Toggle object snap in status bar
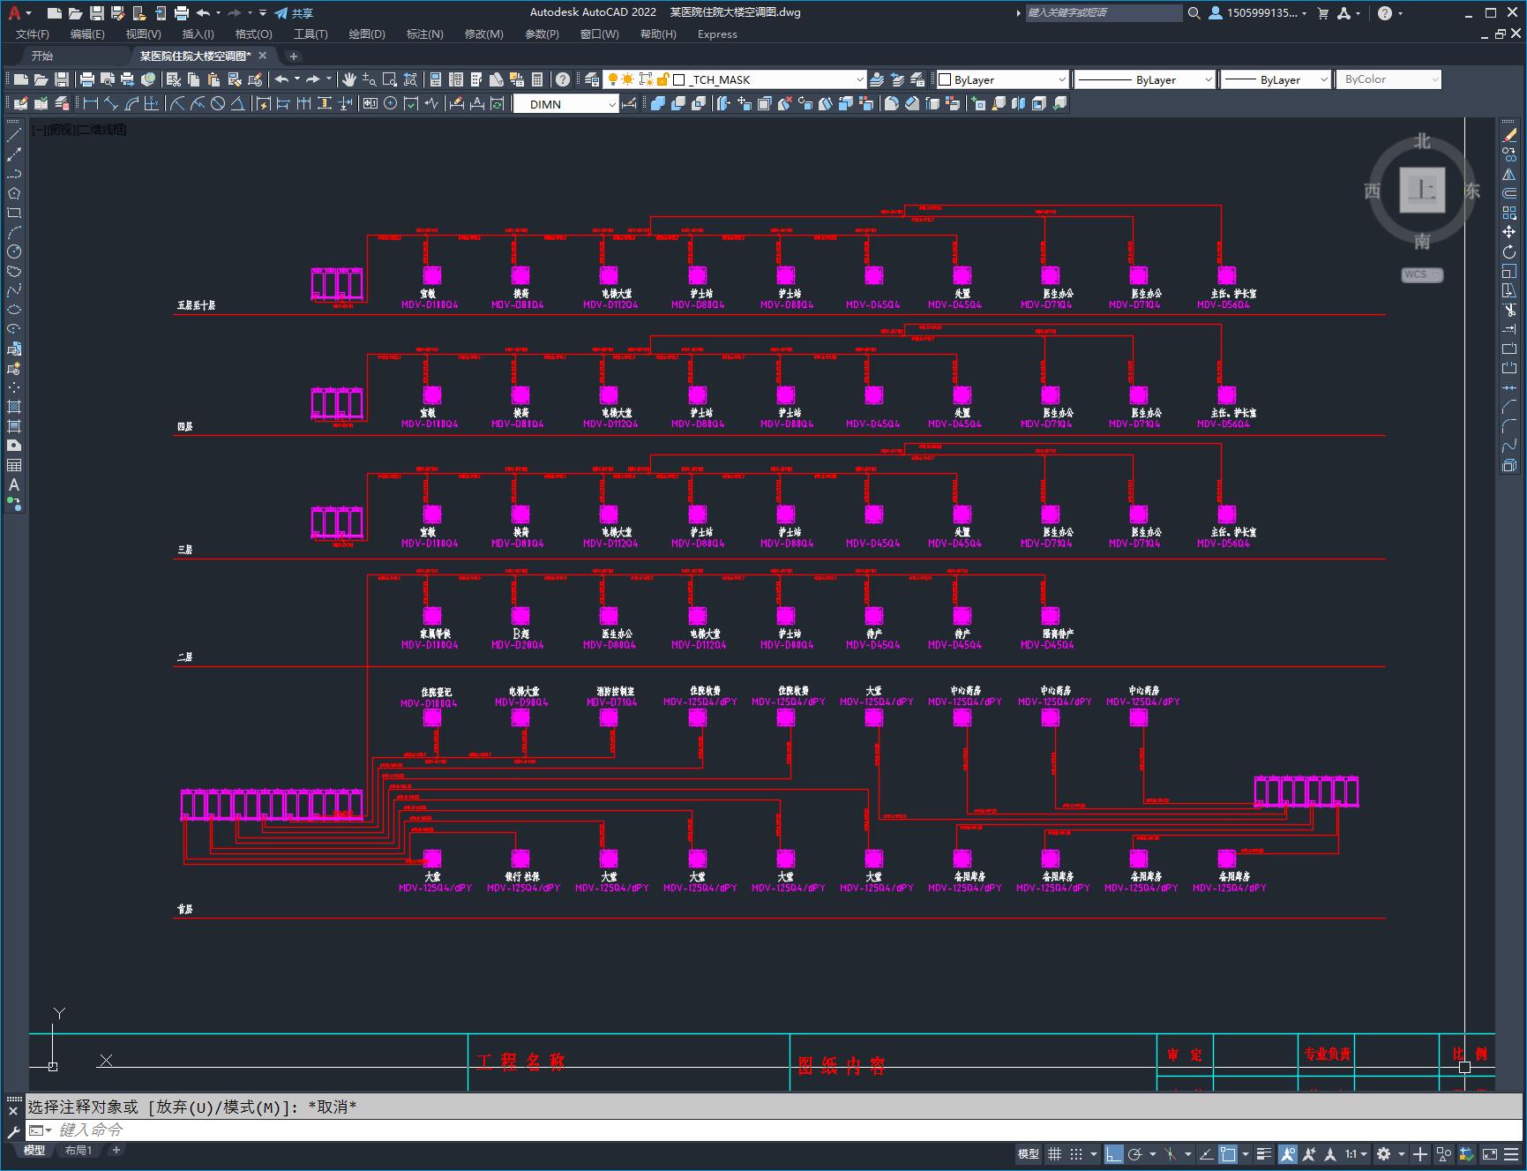 tap(1227, 1153)
